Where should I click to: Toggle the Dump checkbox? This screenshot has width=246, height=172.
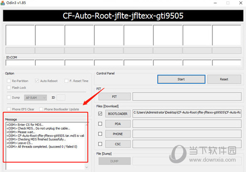[x=9, y=97]
